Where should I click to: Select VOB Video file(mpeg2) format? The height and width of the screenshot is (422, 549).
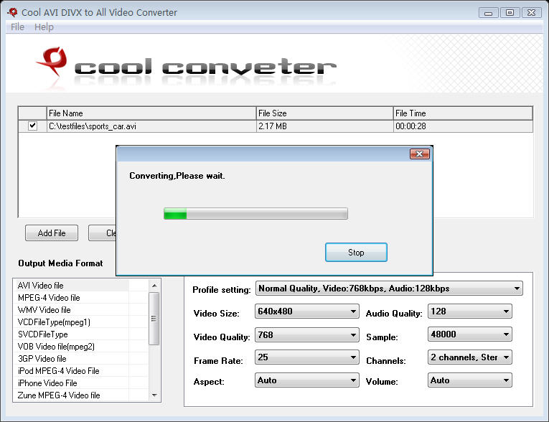(x=72, y=347)
